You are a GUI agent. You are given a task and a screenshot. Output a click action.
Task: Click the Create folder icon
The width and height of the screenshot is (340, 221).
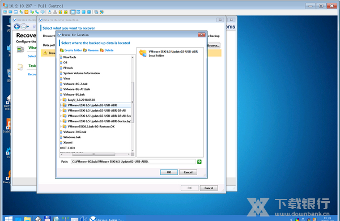click(x=62, y=50)
